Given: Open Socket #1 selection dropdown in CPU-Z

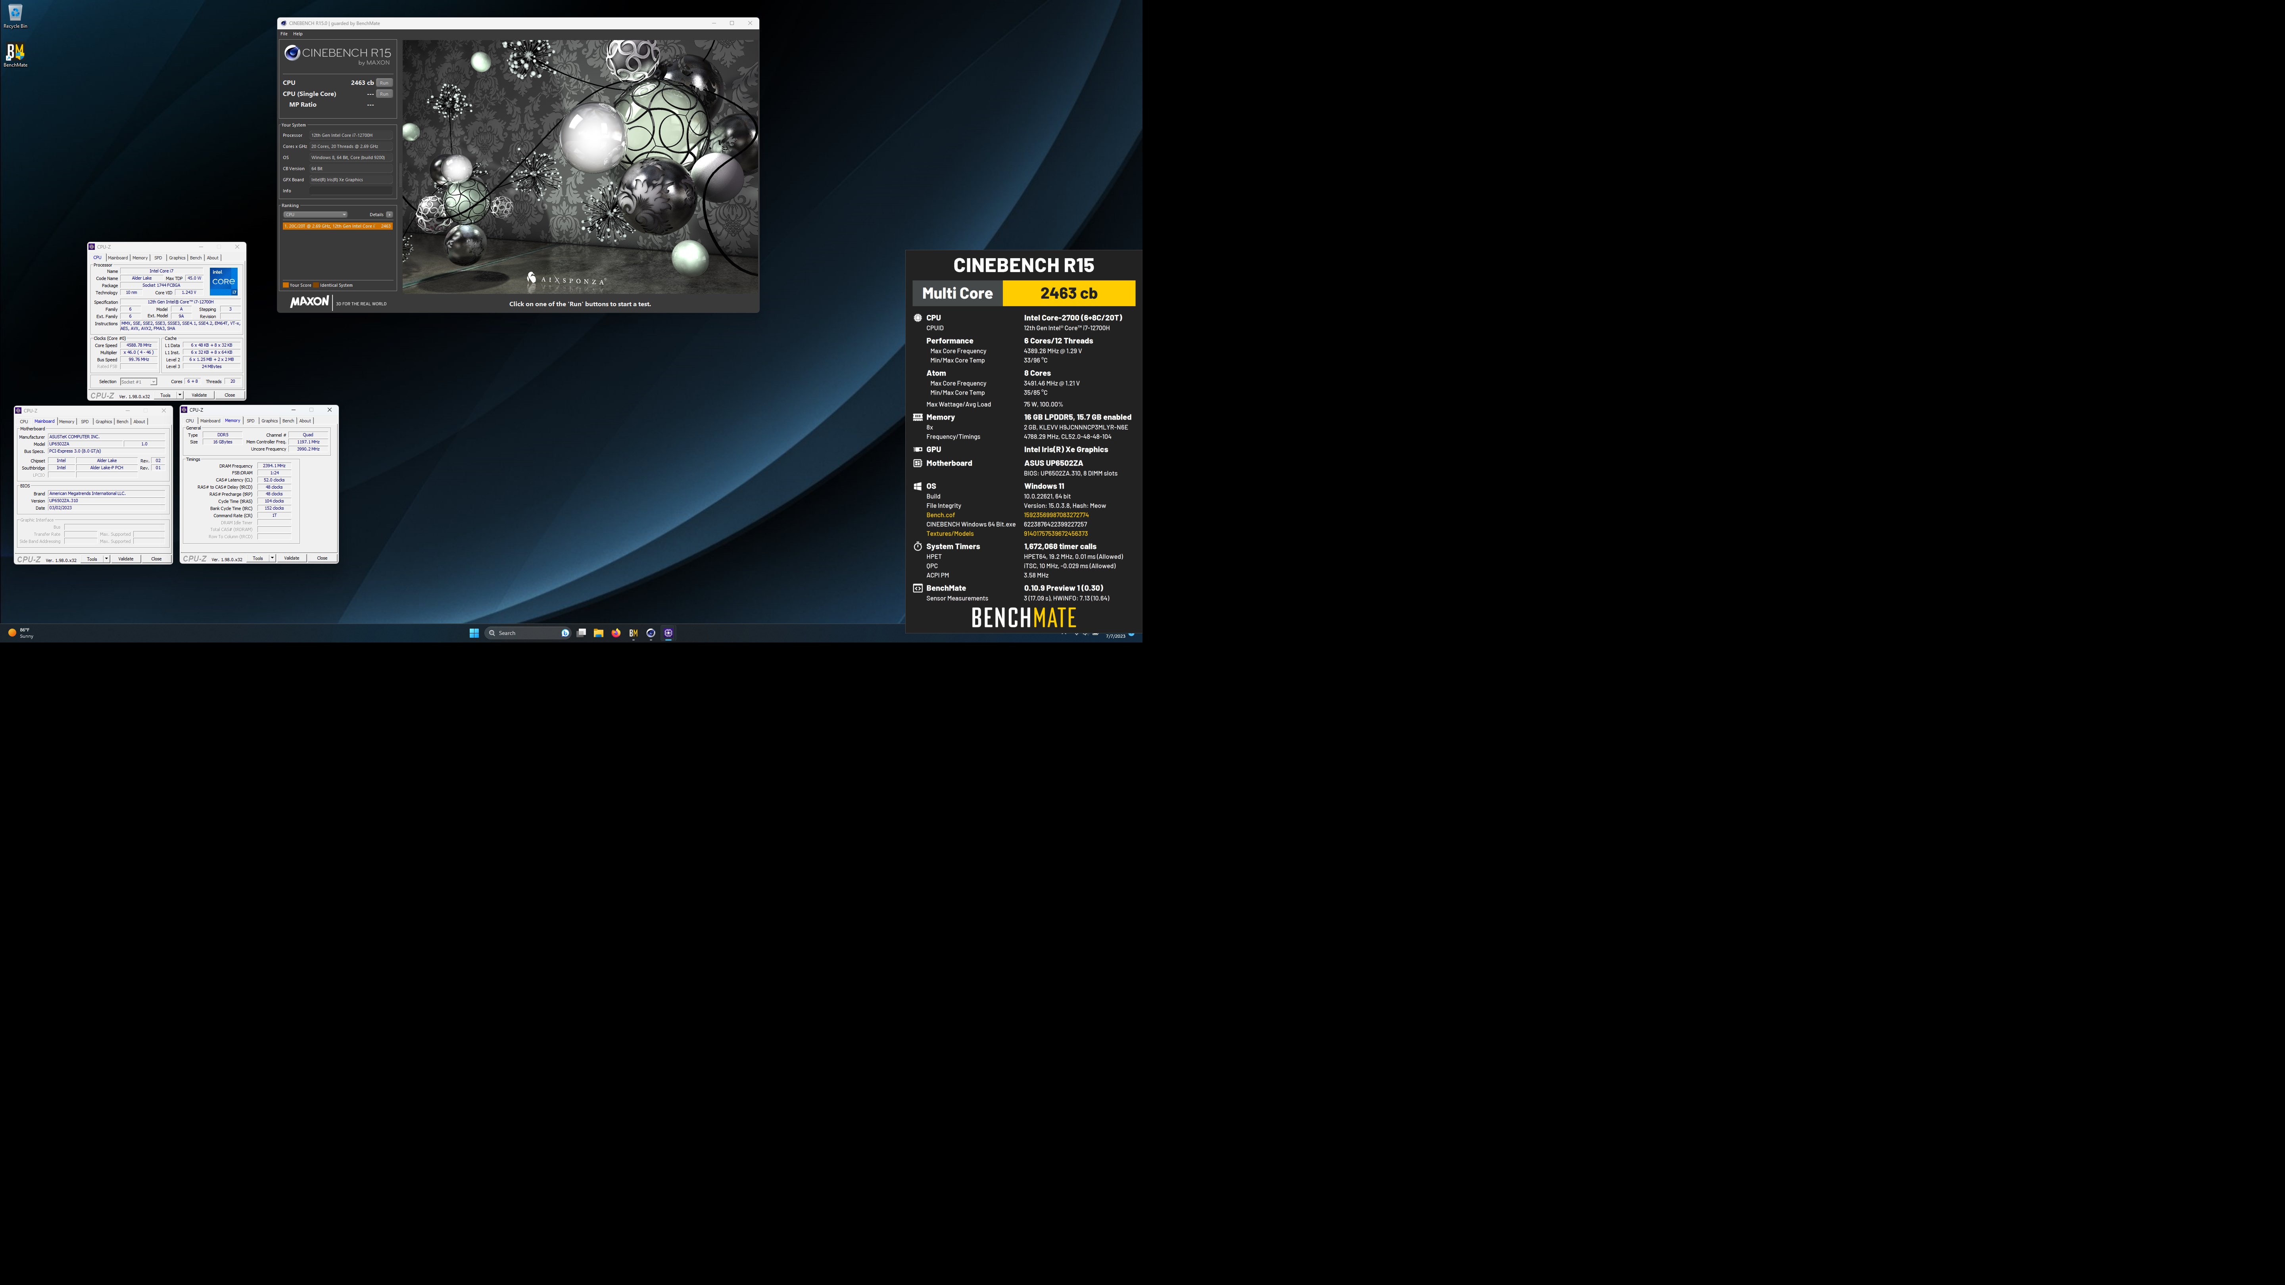Looking at the screenshot, I should point(138,381).
